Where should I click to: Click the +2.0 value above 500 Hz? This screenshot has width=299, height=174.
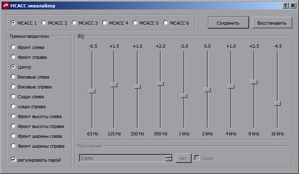click(x=161, y=46)
